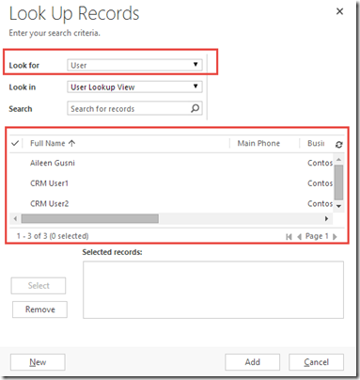
Task: Click the Select button
Action: pyautogui.click(x=39, y=286)
